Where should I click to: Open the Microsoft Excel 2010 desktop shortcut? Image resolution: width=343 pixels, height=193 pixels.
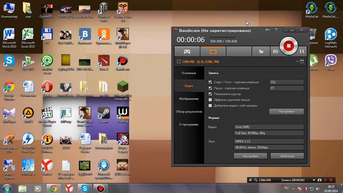coord(28,38)
